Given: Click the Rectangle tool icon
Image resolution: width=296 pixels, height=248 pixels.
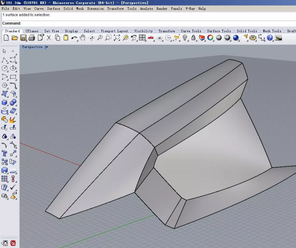Looking at the screenshot, I should (x=13, y=77).
